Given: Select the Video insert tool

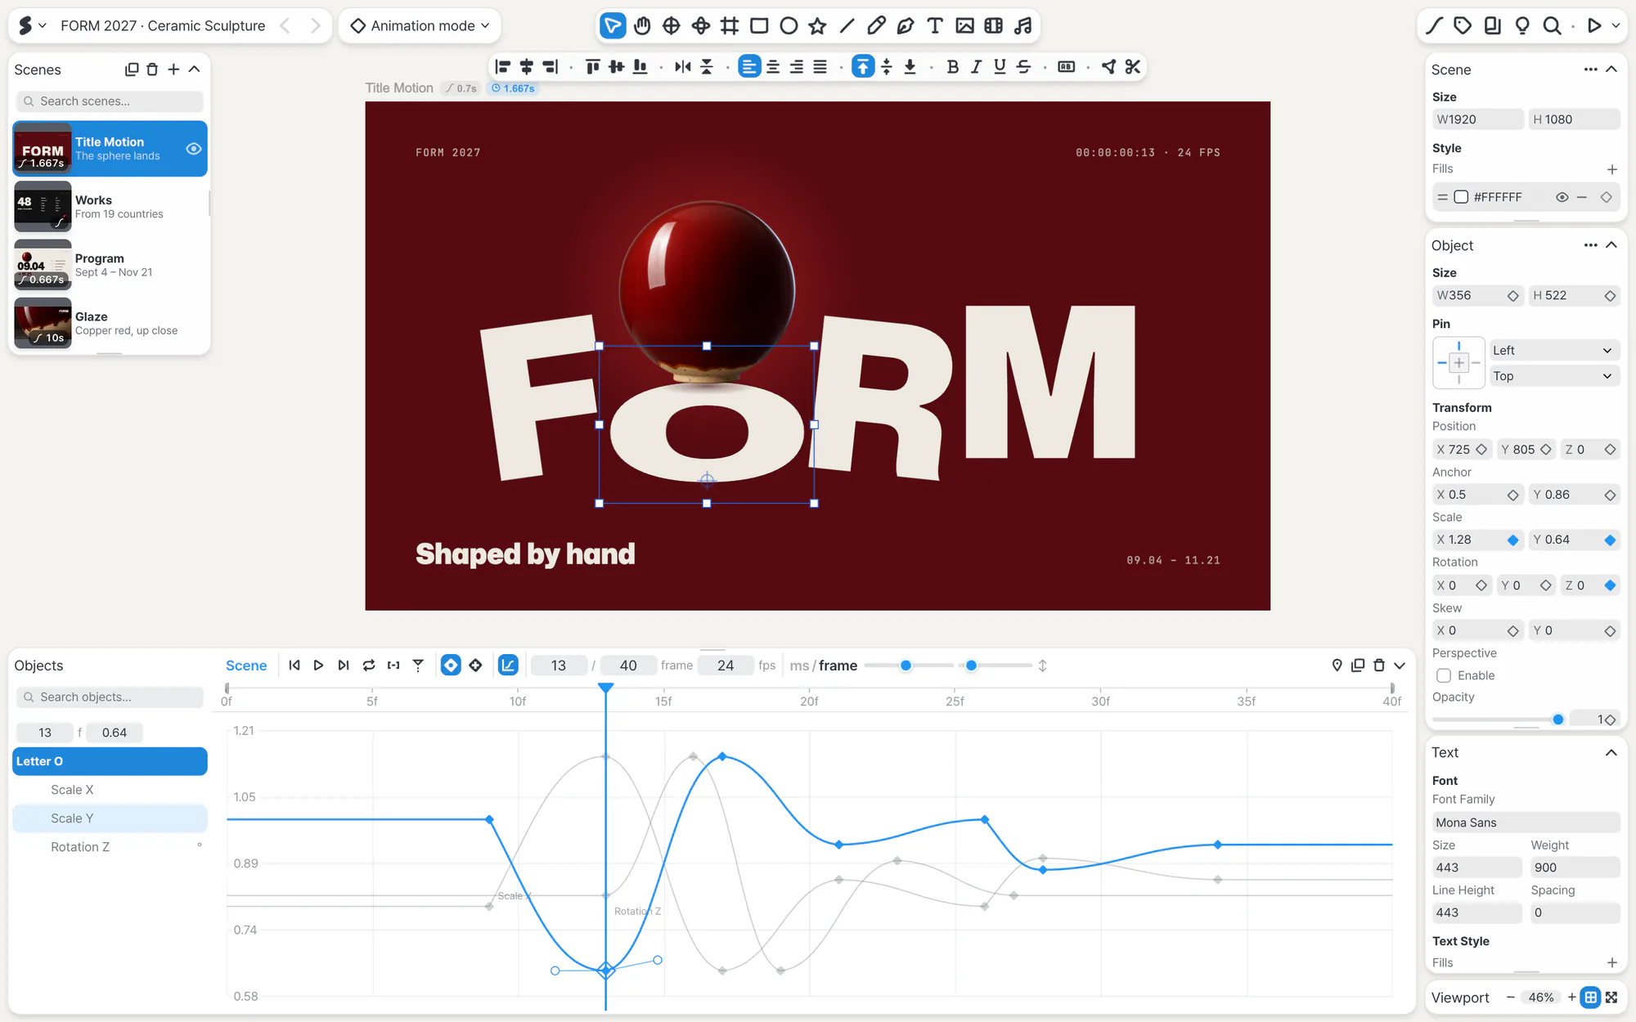Looking at the screenshot, I should point(993,26).
